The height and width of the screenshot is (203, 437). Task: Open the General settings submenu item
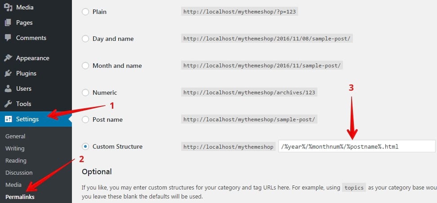15,136
